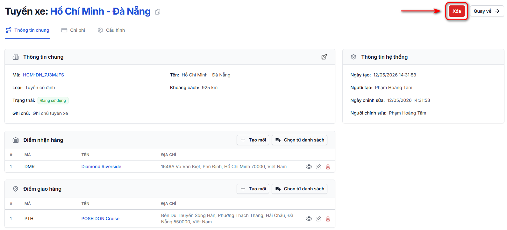Click the Đang sử dụng status badge
The width and height of the screenshot is (507, 230).
coord(53,101)
